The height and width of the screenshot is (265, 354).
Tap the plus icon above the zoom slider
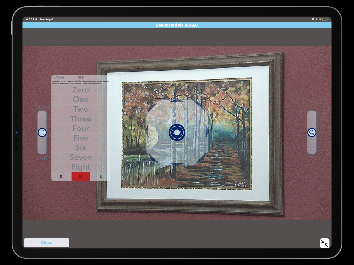pos(312,107)
